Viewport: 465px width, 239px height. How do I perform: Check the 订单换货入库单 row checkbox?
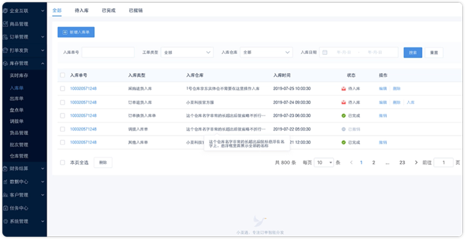(x=62, y=116)
